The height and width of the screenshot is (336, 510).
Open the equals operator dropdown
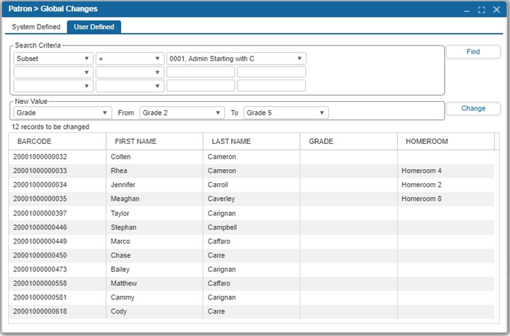coord(129,59)
